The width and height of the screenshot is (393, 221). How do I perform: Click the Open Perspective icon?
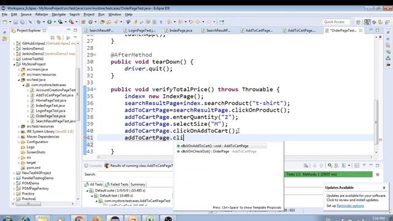coord(358,22)
